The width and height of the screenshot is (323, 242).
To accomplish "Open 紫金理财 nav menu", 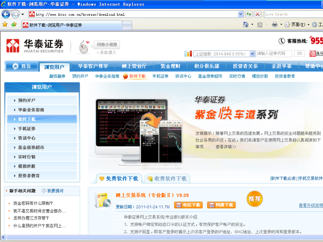I will [x=170, y=66].
